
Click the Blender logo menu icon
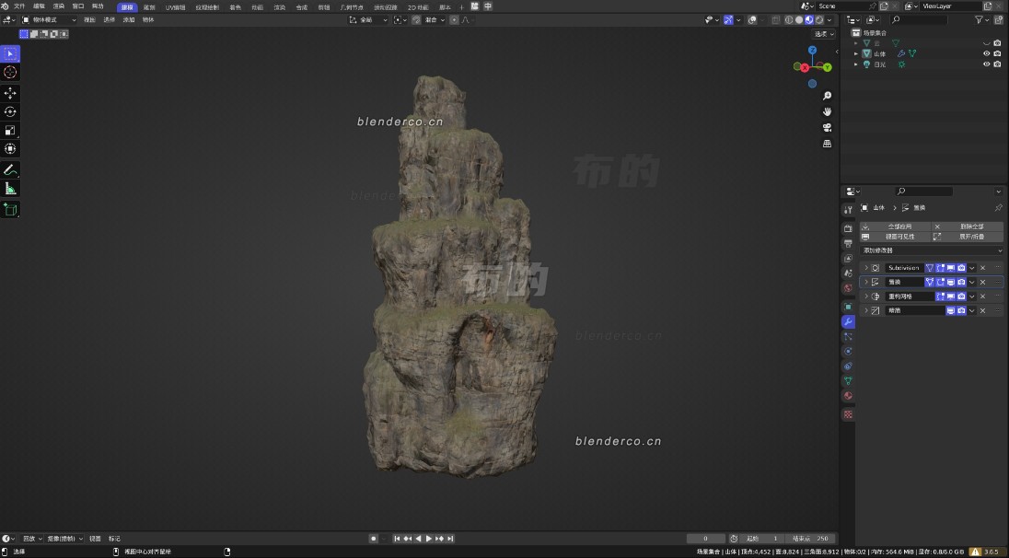[6, 6]
